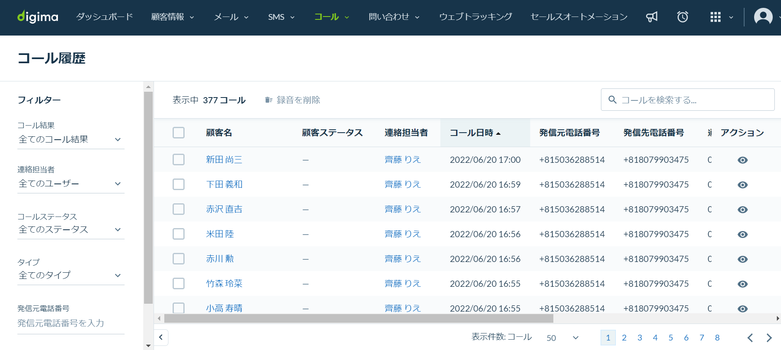
Task: Sort by 顧客ステータス column header
Action: (332, 133)
